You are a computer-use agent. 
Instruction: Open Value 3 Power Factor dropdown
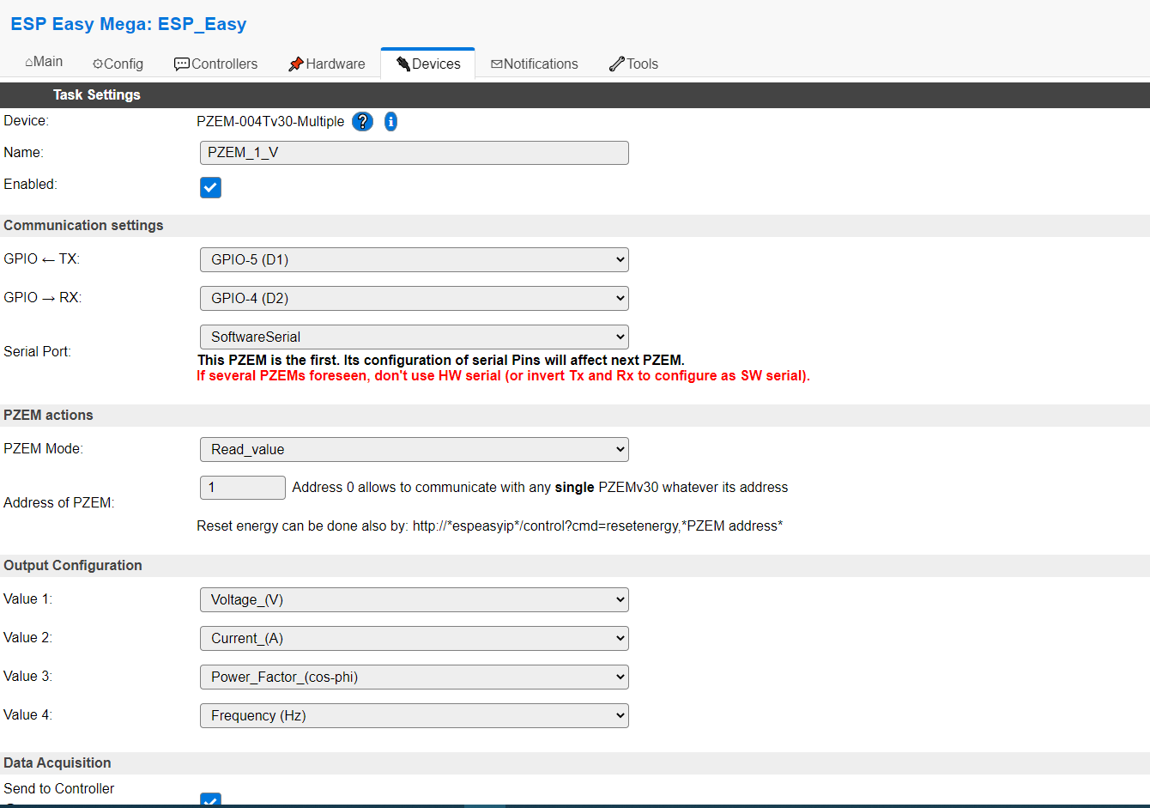coord(415,677)
